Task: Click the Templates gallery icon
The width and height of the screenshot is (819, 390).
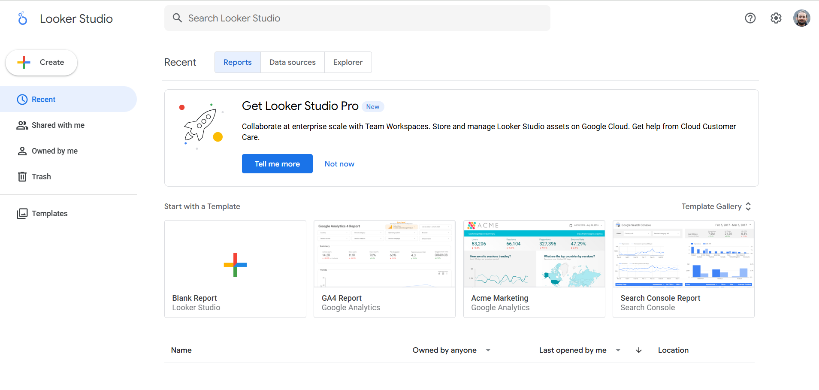Action: 22,214
